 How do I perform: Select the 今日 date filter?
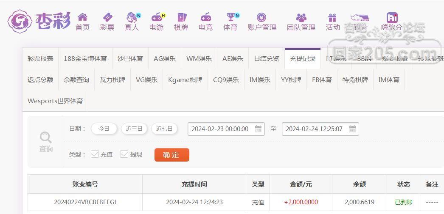104,129
